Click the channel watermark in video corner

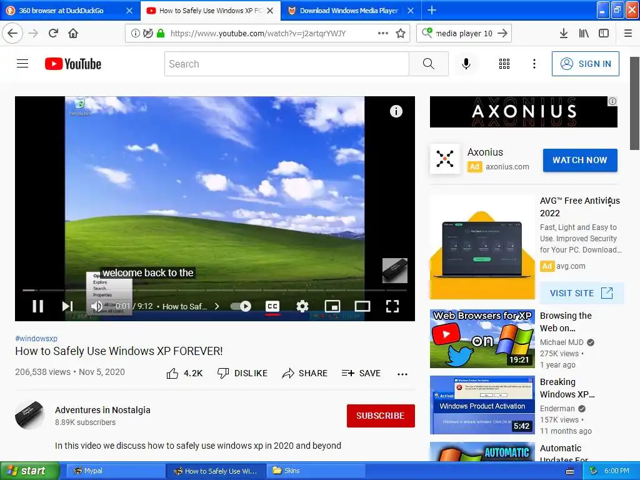pyautogui.click(x=395, y=270)
